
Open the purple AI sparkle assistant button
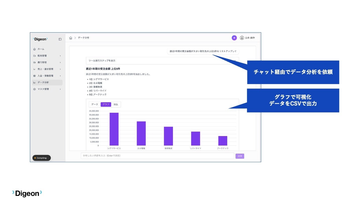click(234, 38)
